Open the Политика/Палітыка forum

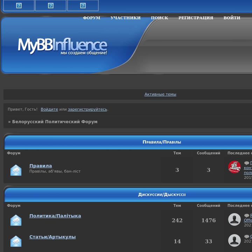pyautogui.click(x=55, y=216)
